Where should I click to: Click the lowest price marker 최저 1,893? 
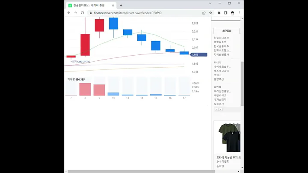pyautogui.click(x=80, y=62)
